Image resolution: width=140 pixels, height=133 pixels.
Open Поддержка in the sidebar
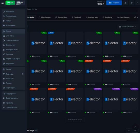13,94
